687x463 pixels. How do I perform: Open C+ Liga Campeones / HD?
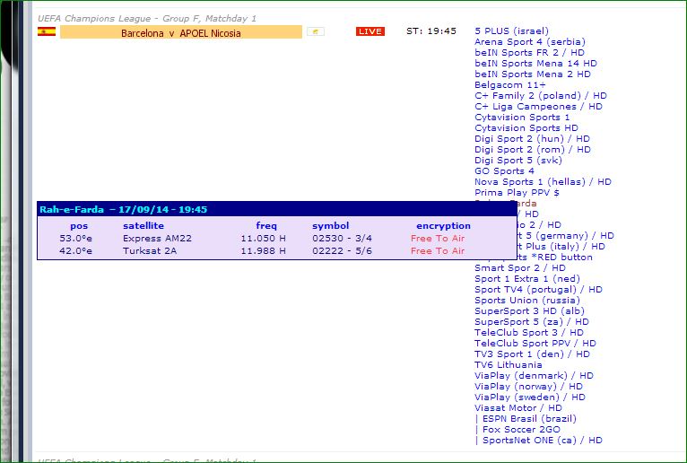538,107
